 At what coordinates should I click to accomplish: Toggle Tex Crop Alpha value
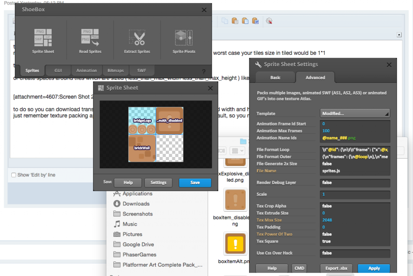(x=355, y=206)
